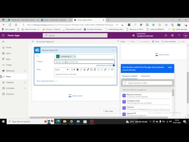The height and width of the screenshot is (142, 189).
Task: Click the New step button
Action: (x=108, y=111)
